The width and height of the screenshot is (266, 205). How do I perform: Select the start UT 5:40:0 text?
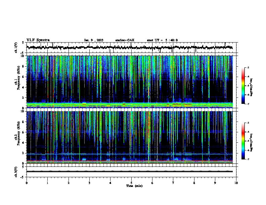tap(162, 40)
